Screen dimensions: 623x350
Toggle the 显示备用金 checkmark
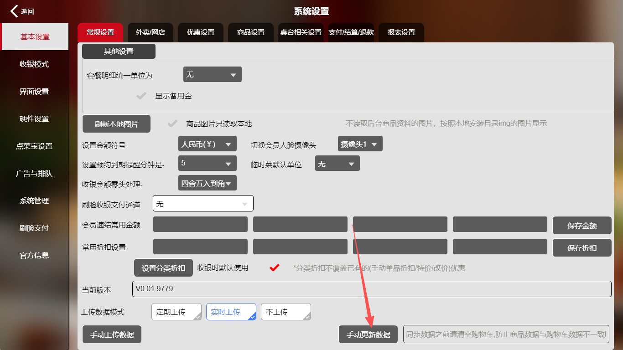coord(141,96)
